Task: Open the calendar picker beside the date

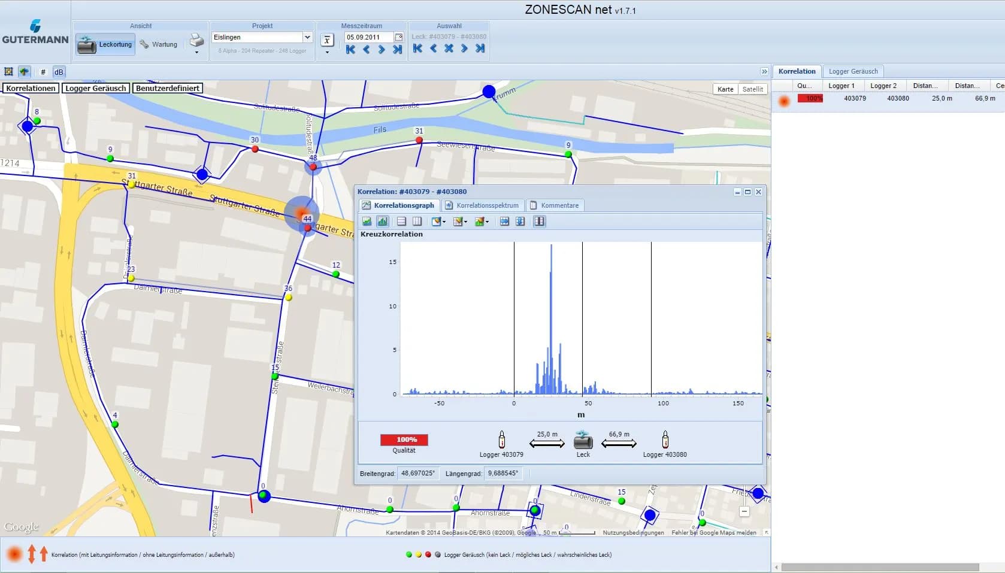Action: [x=399, y=37]
